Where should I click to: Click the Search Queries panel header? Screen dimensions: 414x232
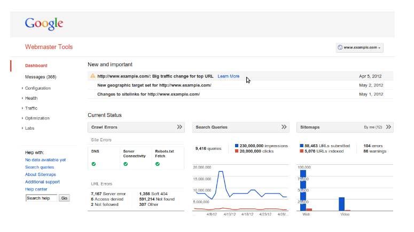(240, 127)
